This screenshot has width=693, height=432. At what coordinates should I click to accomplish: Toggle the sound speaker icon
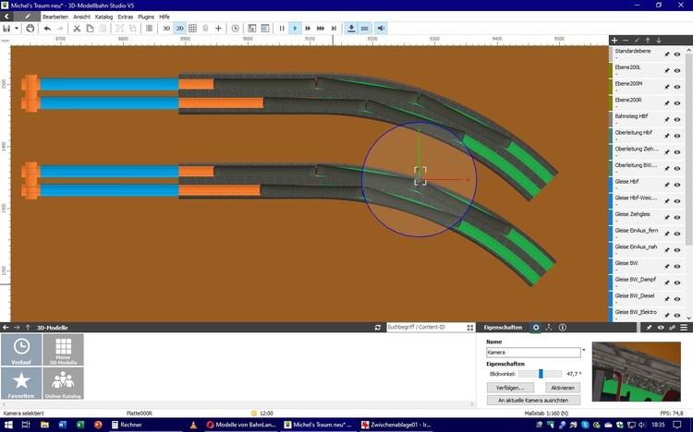pyautogui.click(x=381, y=29)
